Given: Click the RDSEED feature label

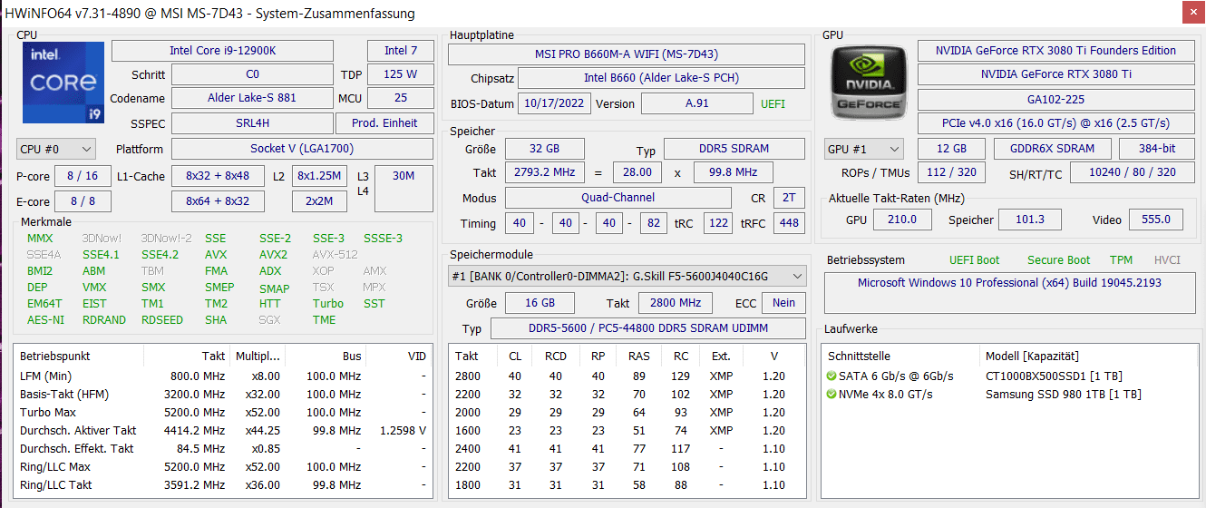Looking at the screenshot, I should pyautogui.click(x=162, y=320).
